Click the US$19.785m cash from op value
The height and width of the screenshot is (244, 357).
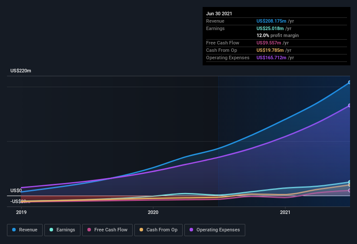tap(270, 50)
